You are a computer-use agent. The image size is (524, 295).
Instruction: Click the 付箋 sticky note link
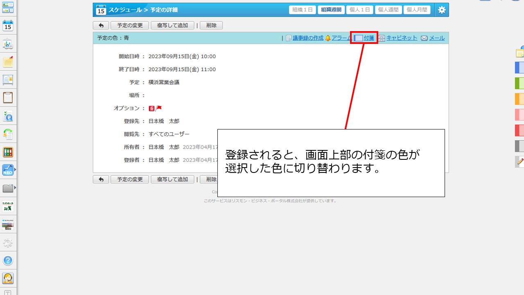tap(368, 38)
